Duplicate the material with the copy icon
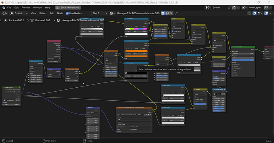The height and width of the screenshot is (143, 274). tap(167, 13)
